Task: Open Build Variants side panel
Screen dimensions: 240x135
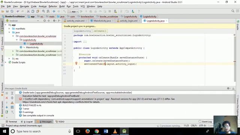Action: coord(2,109)
